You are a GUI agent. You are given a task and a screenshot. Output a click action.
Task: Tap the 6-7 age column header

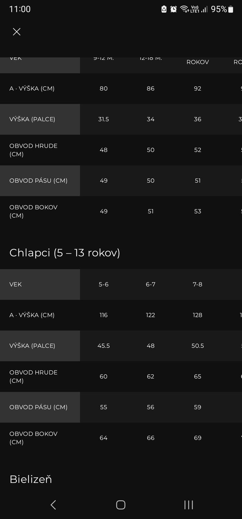click(151, 284)
